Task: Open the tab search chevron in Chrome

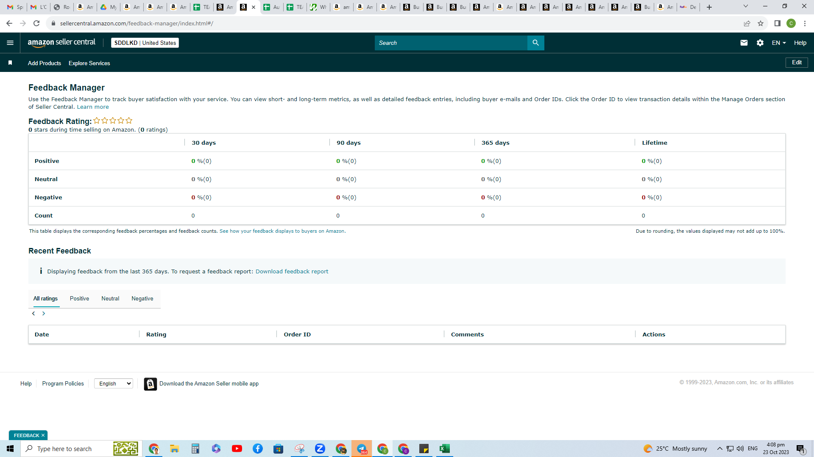Action: pos(746,6)
